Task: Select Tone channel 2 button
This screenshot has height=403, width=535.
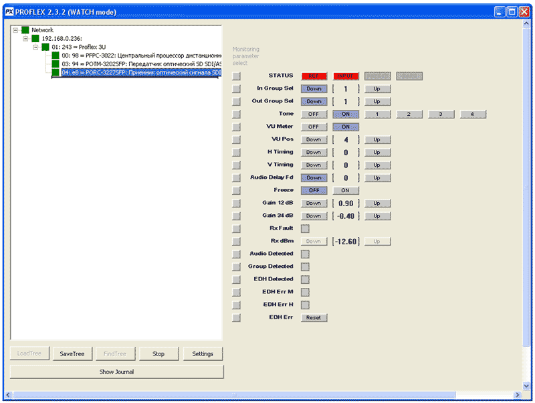Action: 409,114
